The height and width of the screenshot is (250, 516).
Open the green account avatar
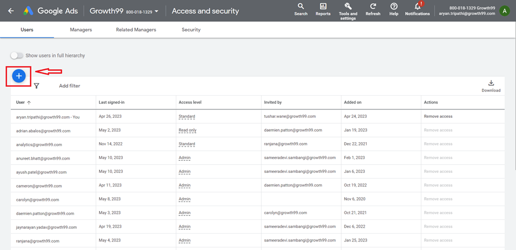504,11
